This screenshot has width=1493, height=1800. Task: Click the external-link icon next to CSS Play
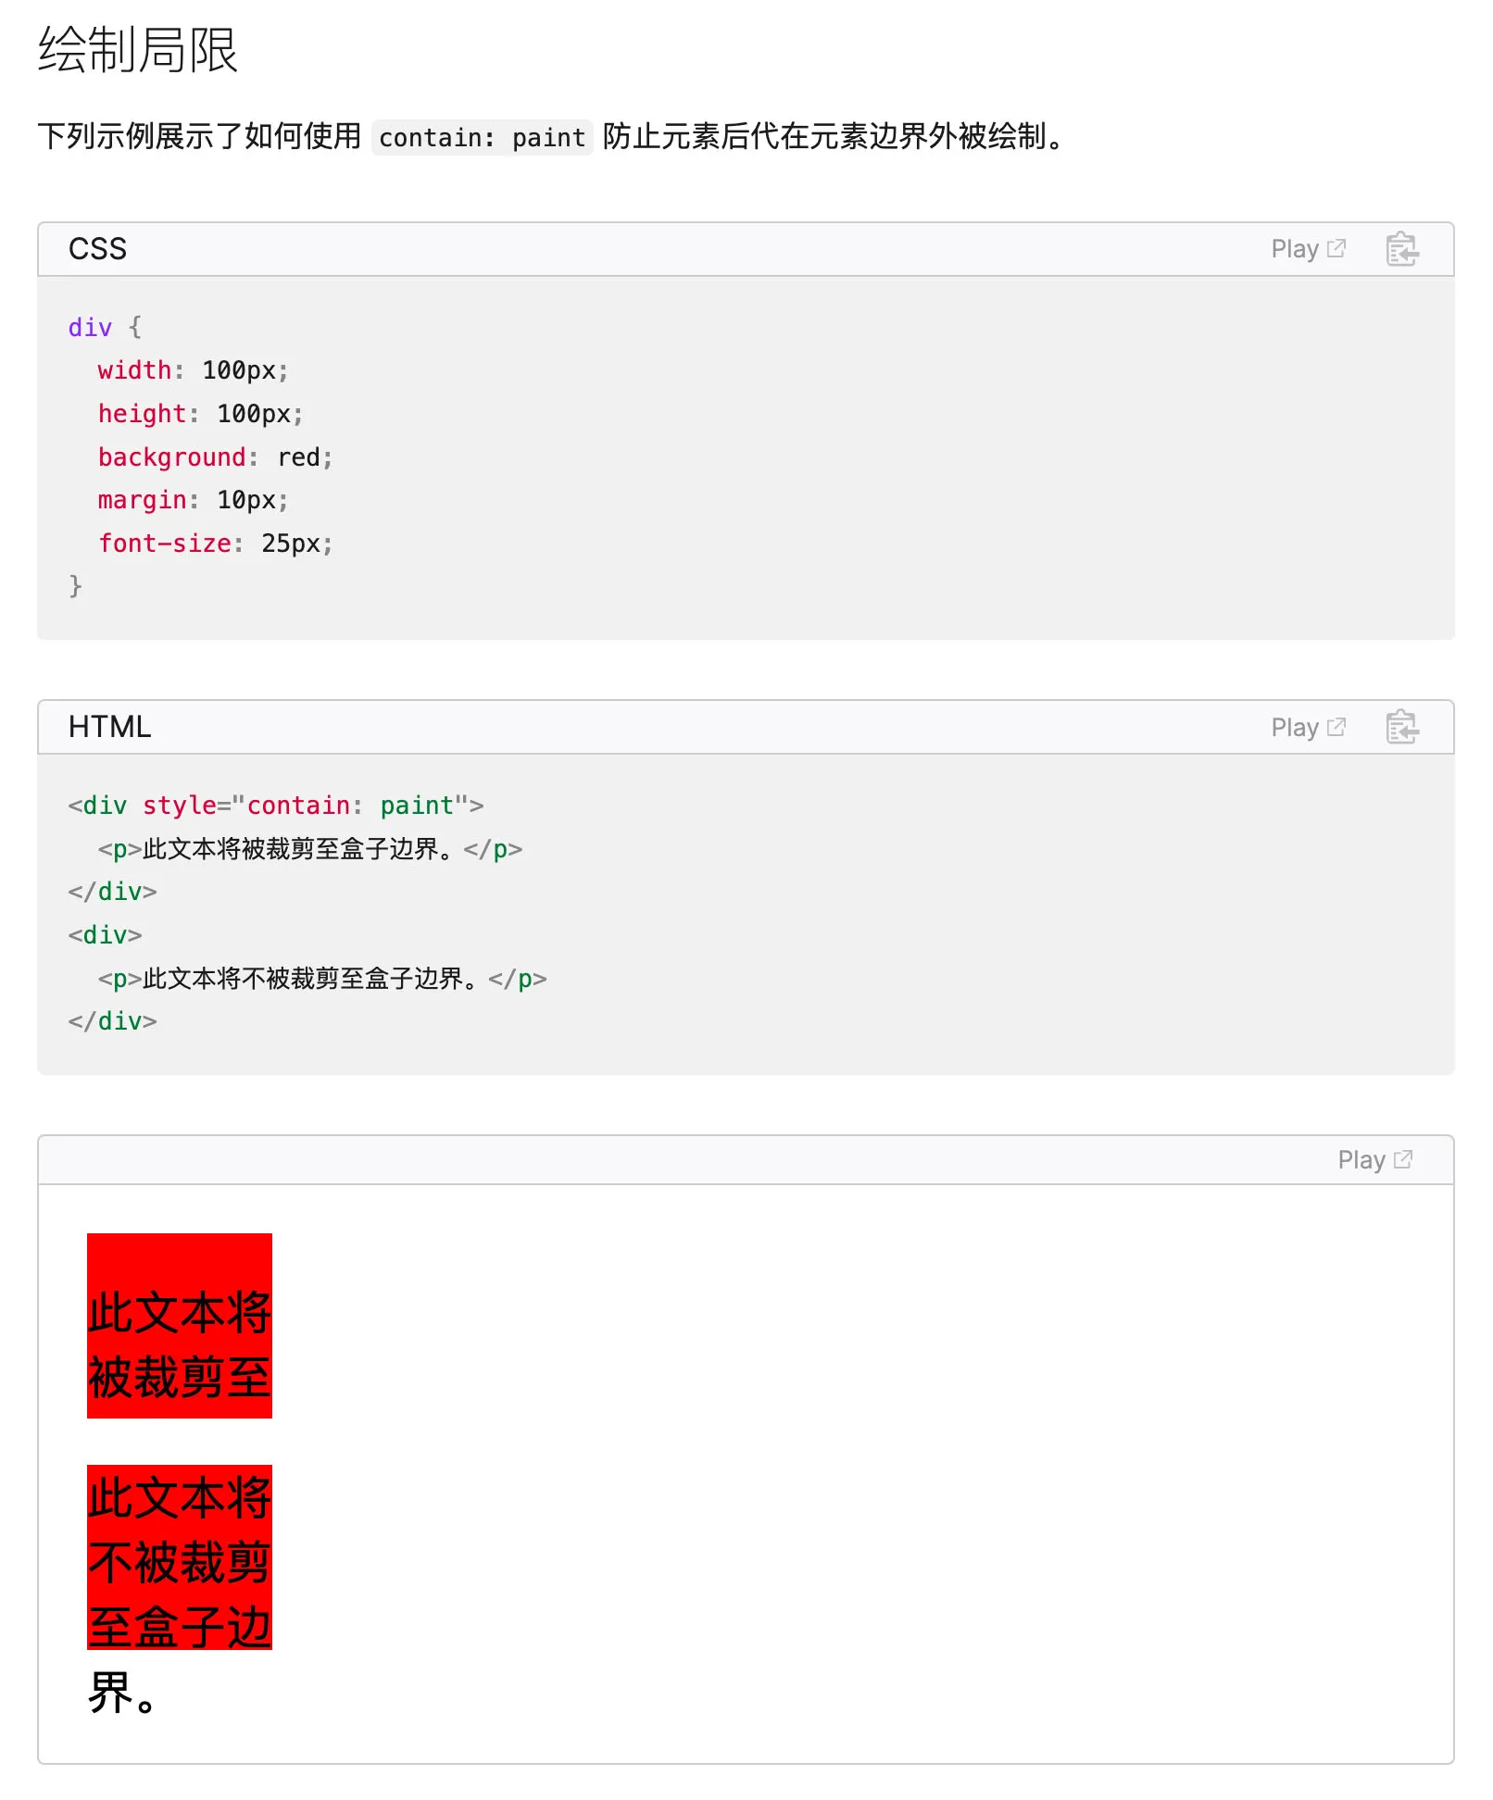tap(1336, 247)
